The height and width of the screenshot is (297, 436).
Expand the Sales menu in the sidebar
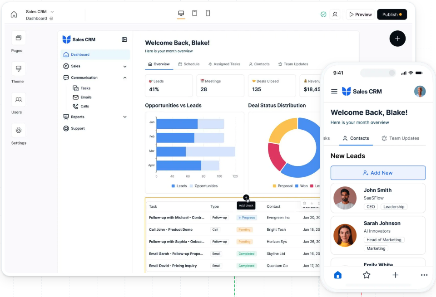pos(125,66)
